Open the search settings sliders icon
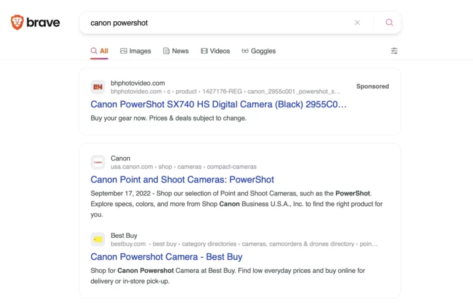This screenshot has width=473, height=304. pyautogui.click(x=394, y=51)
